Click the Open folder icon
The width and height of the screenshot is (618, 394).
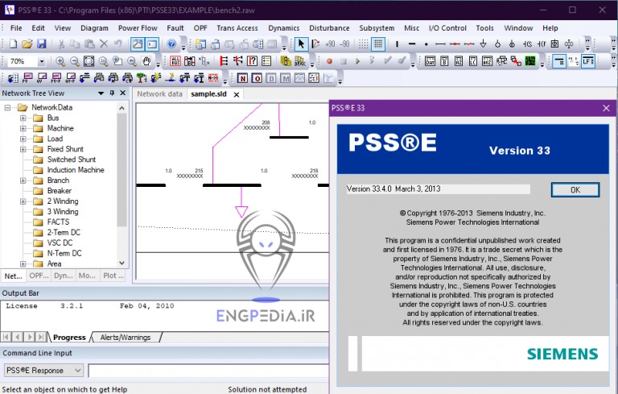tap(27, 44)
